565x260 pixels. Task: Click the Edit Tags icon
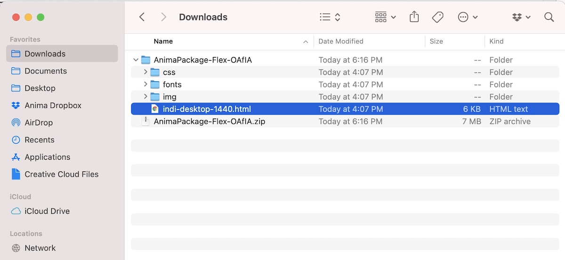[x=437, y=17]
